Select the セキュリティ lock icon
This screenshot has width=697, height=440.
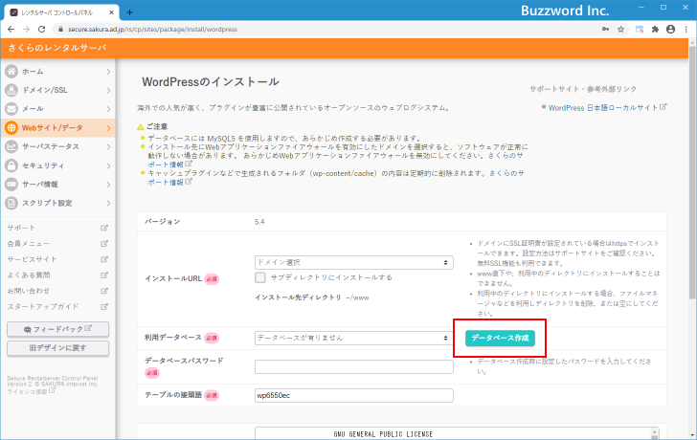click(x=11, y=165)
